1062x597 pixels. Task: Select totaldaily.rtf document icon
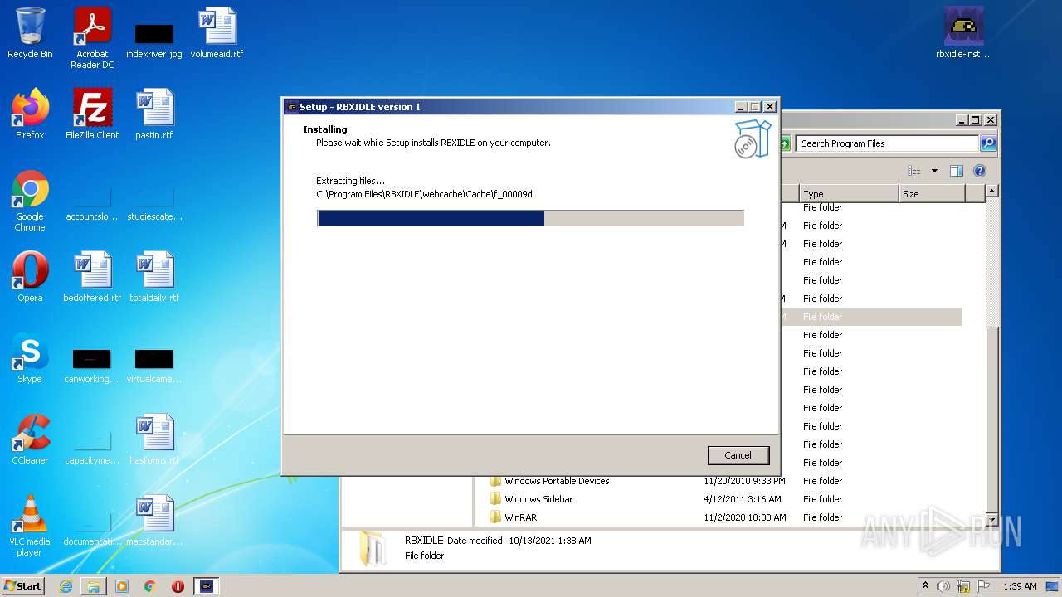[154, 277]
